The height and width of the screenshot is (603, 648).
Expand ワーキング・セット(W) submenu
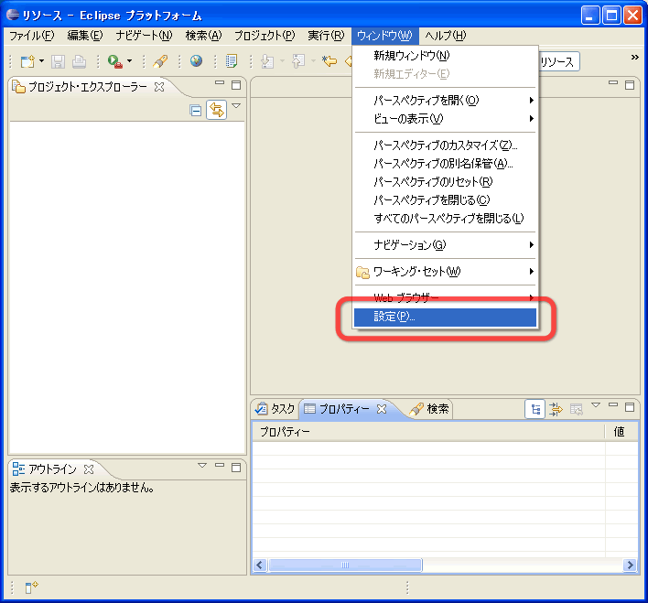pos(446,272)
